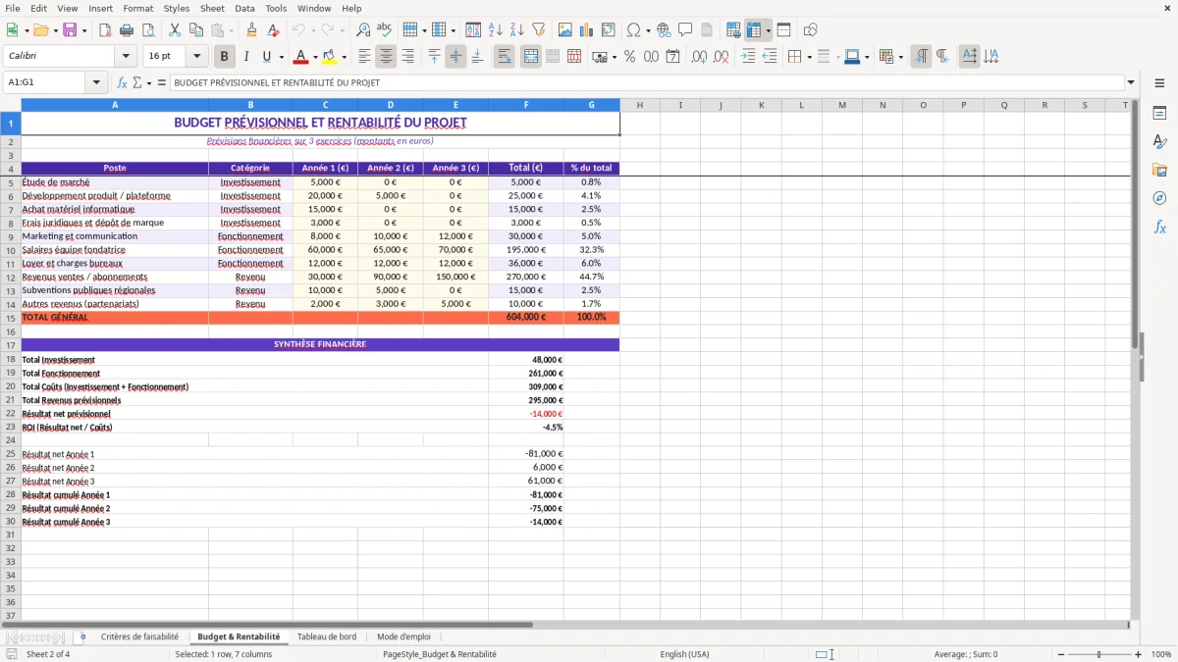Click the Save document icon
The image size is (1178, 662).
pos(70,30)
